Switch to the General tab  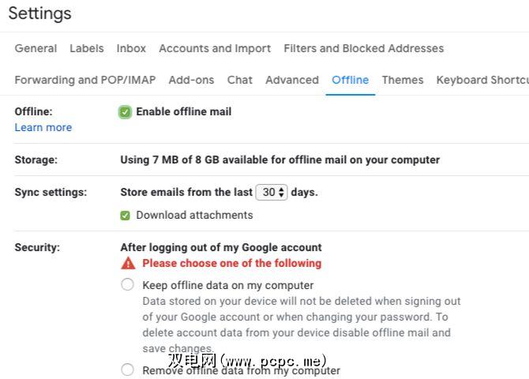tap(36, 48)
